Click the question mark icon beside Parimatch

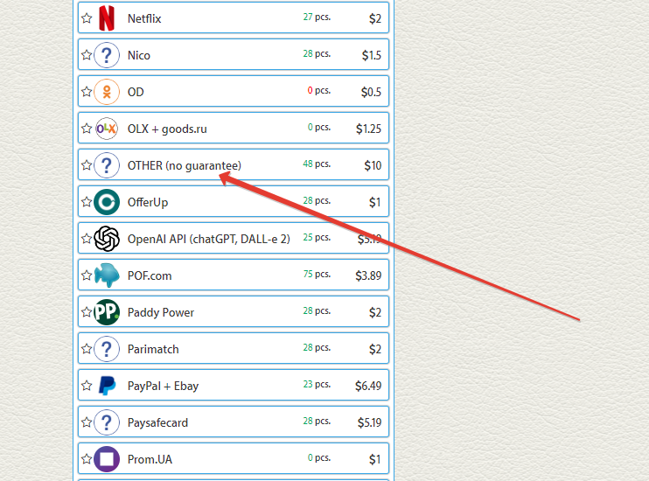(107, 349)
